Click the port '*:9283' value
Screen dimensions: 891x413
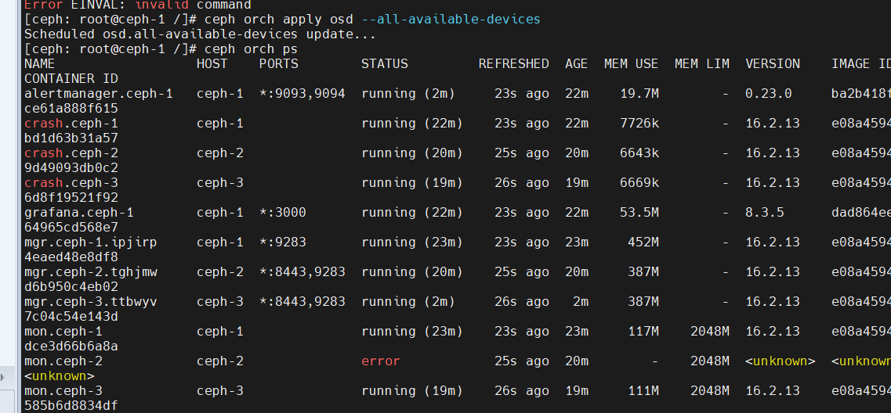point(282,242)
